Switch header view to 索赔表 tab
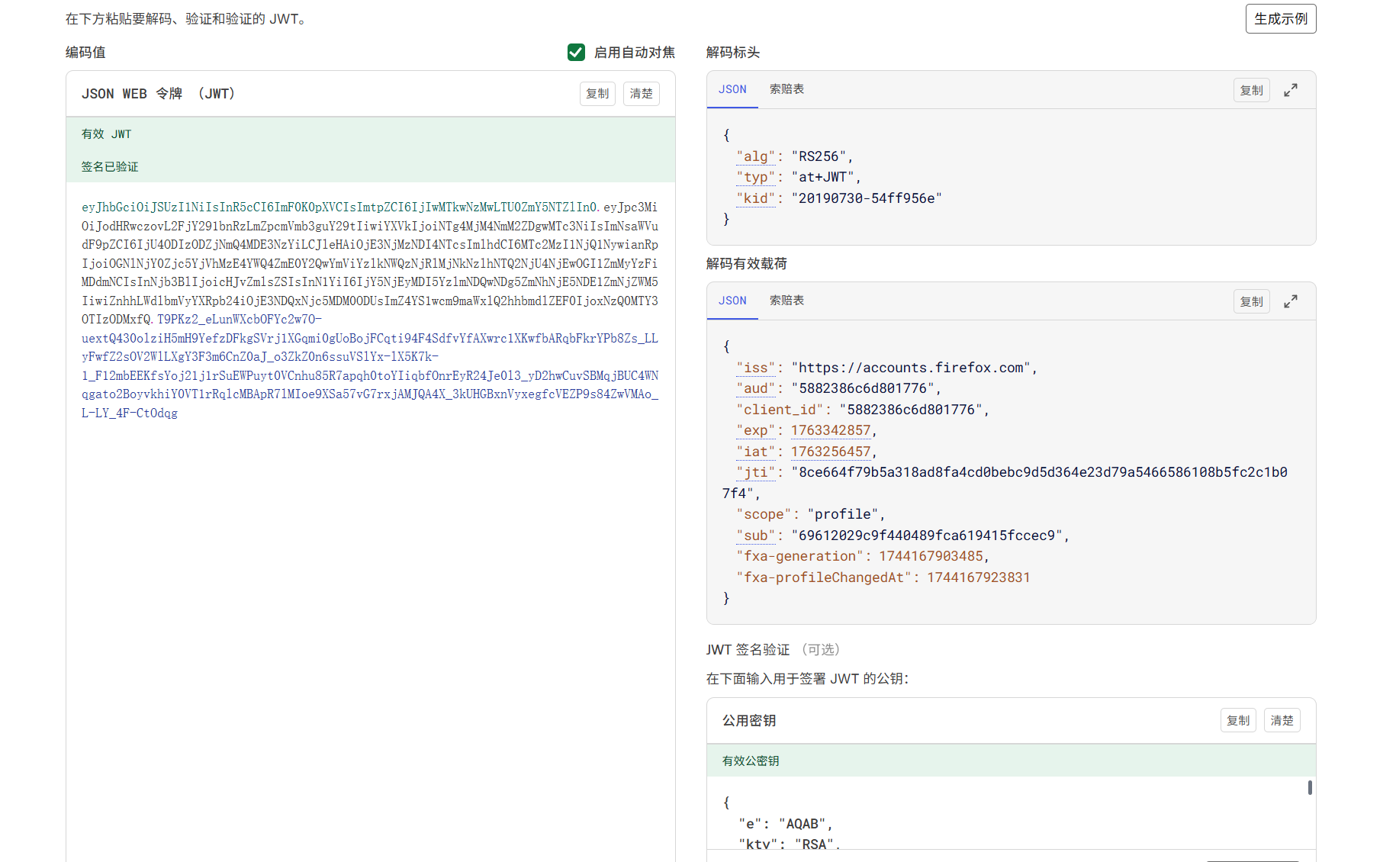Viewport: 1396px width, 862px height. (786, 90)
